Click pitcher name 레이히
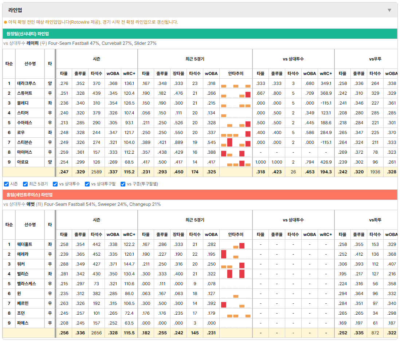Image resolution: width=400 pixels, height=342 pixels. pyautogui.click(x=32, y=43)
